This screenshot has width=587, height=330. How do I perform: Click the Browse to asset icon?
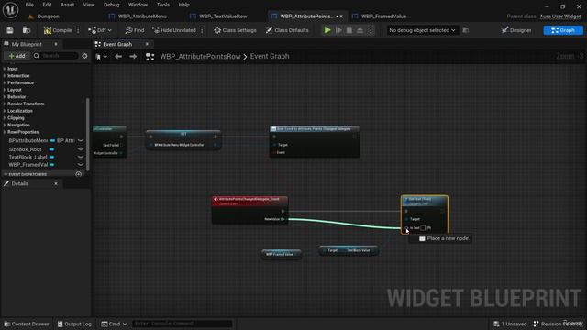point(27,30)
